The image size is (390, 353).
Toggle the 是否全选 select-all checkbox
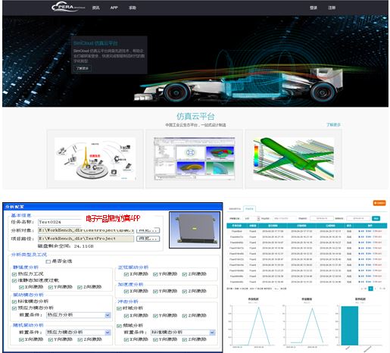(x=48, y=261)
